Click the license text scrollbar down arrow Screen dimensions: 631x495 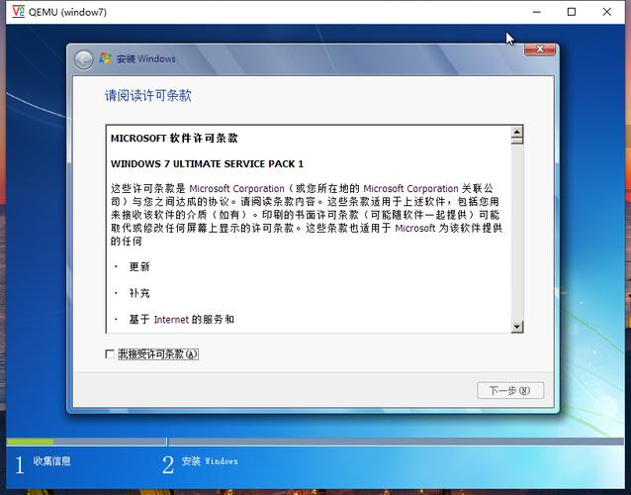coord(516,327)
